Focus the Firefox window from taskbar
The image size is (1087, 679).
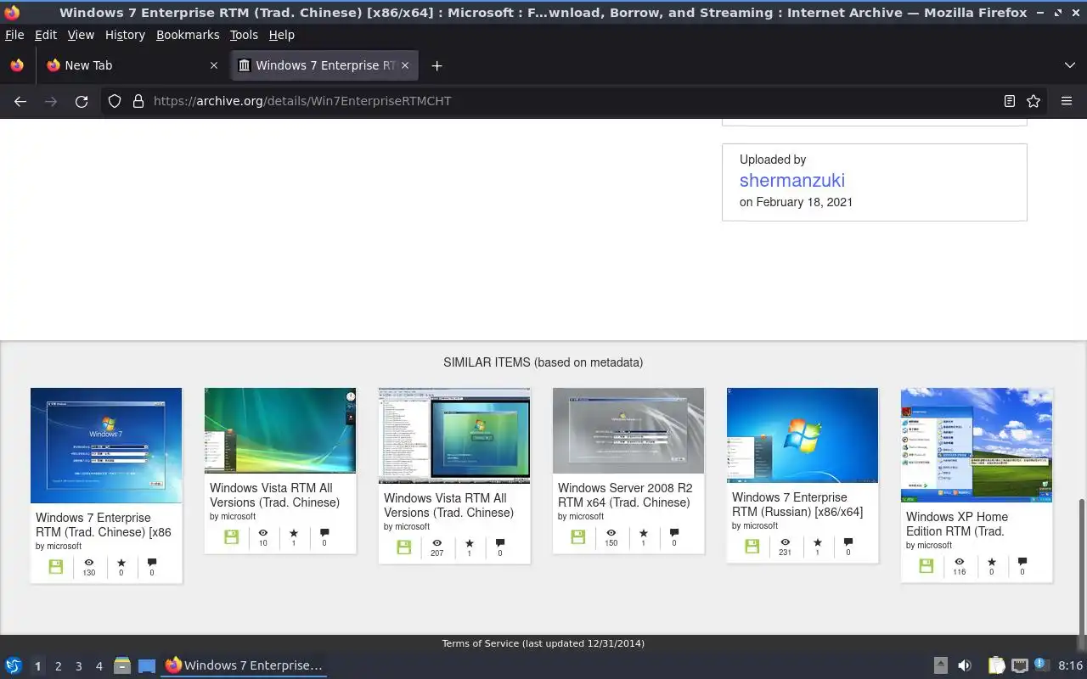245,665
